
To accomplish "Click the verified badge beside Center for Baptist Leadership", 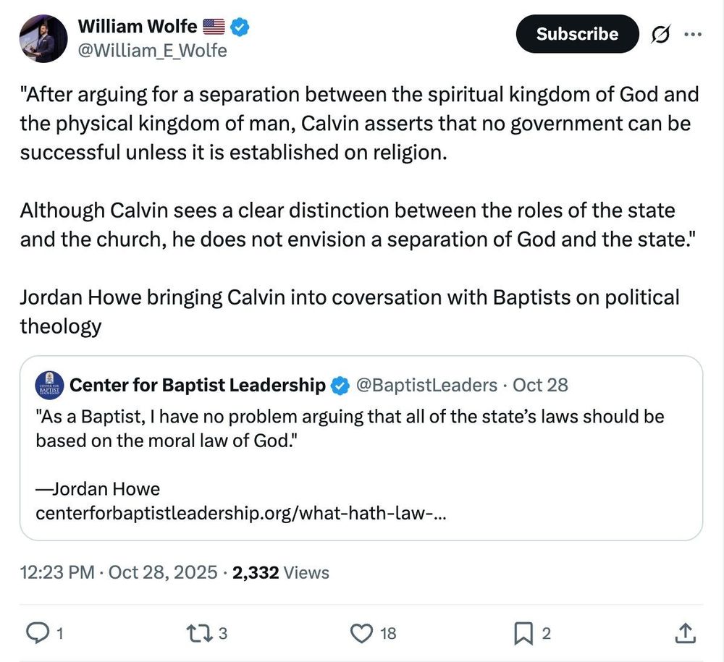I will (x=338, y=385).
